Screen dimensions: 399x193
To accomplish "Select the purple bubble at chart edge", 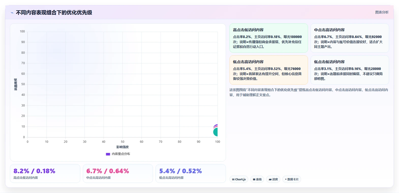I will pyautogui.click(x=216, y=125).
